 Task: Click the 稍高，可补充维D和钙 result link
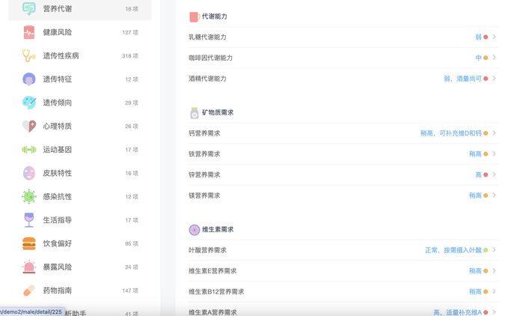450,133
